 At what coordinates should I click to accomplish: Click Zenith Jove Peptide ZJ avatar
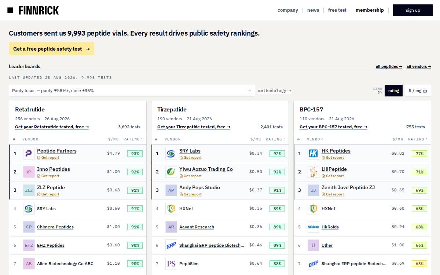tap(313, 190)
